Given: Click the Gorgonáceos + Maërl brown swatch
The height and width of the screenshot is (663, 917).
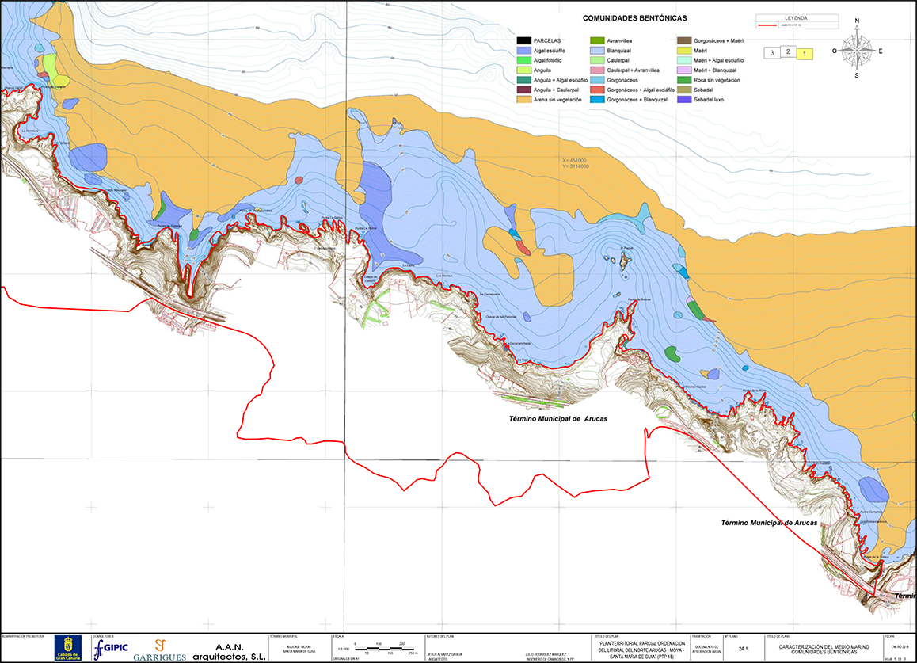Looking at the screenshot, I should (684, 41).
